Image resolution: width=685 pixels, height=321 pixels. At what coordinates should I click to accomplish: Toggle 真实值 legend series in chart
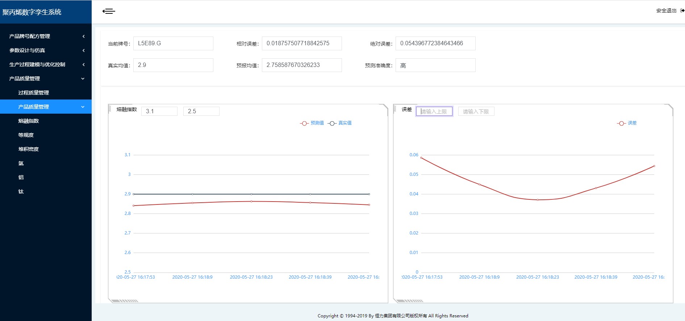340,123
